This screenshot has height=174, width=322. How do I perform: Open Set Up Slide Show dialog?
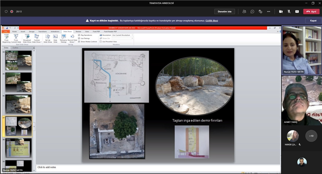48,38
